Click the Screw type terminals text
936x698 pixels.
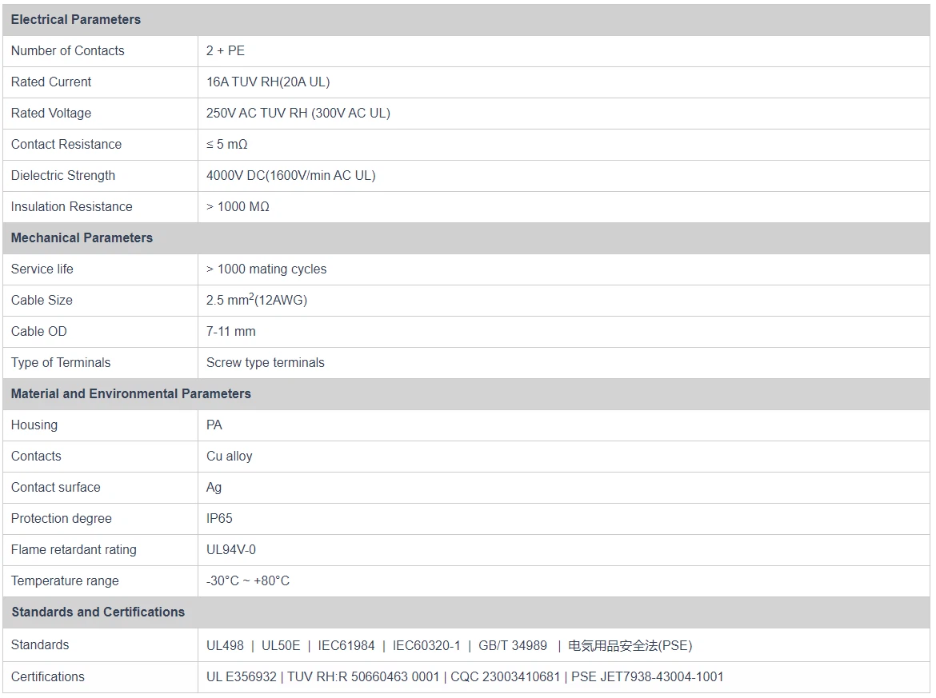click(266, 362)
